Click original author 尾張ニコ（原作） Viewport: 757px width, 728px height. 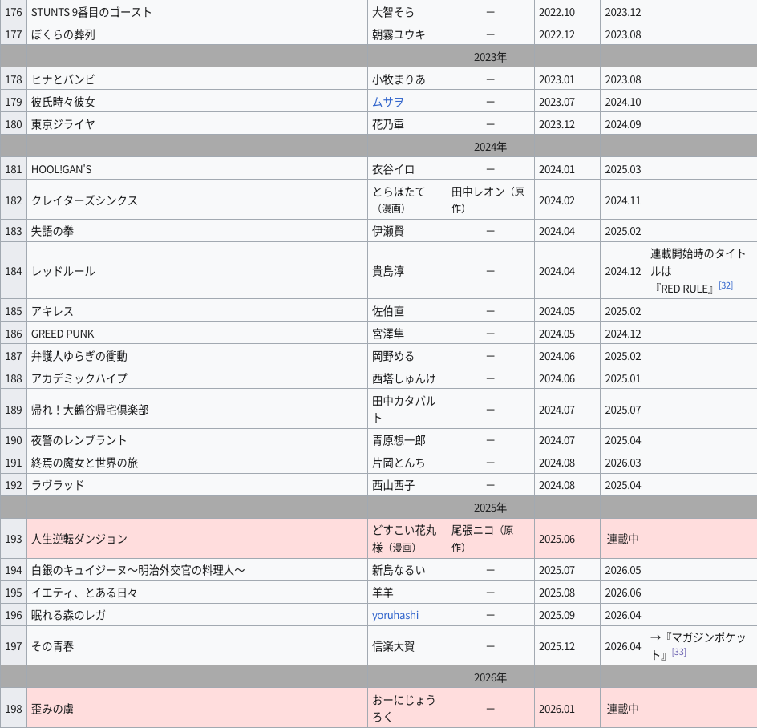pos(482,538)
